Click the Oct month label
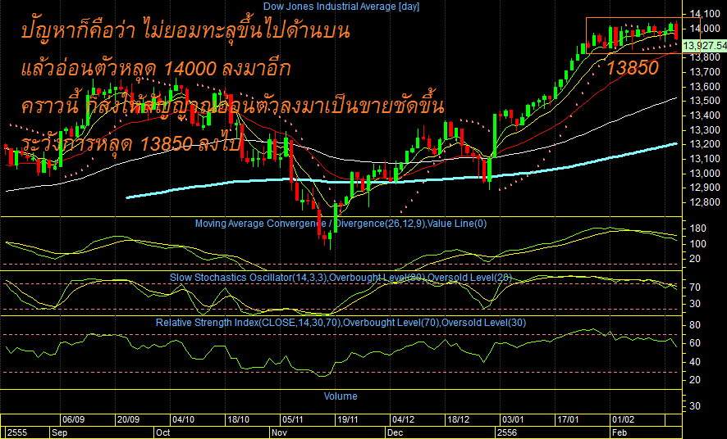The width and height of the screenshot is (727, 439). point(163,433)
